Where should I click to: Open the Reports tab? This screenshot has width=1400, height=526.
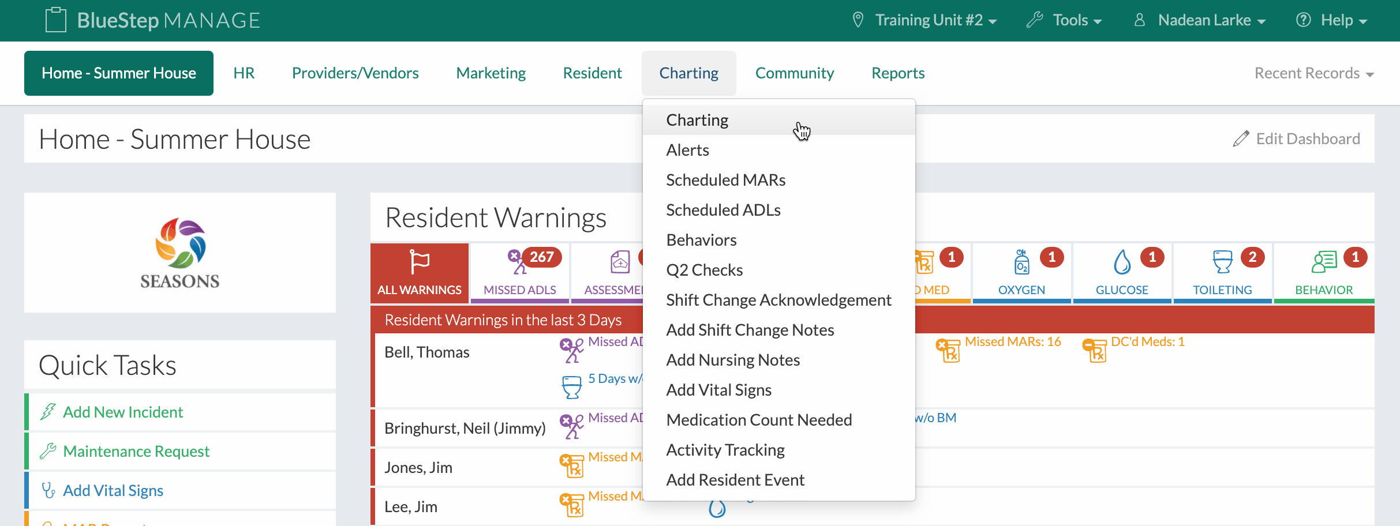pos(898,73)
